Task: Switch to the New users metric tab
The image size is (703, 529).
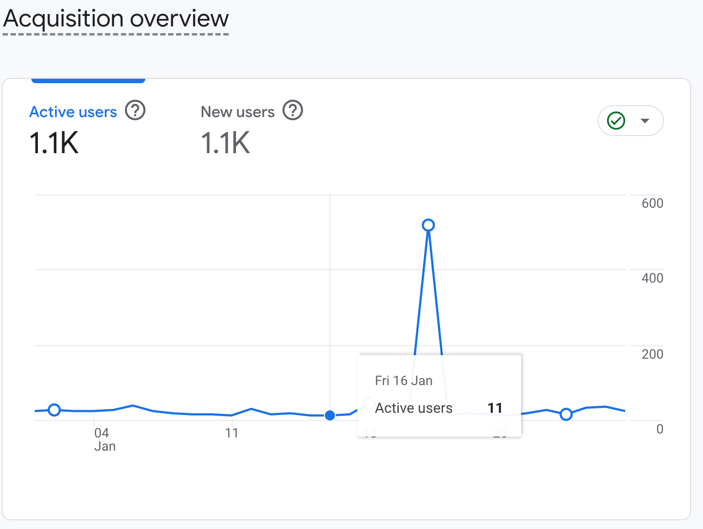Action: coord(237,112)
